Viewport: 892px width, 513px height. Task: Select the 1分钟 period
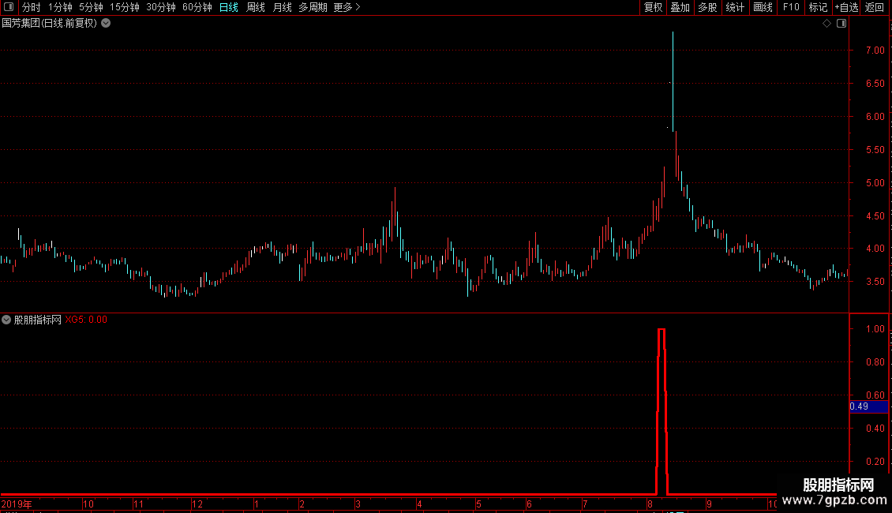tap(60, 7)
